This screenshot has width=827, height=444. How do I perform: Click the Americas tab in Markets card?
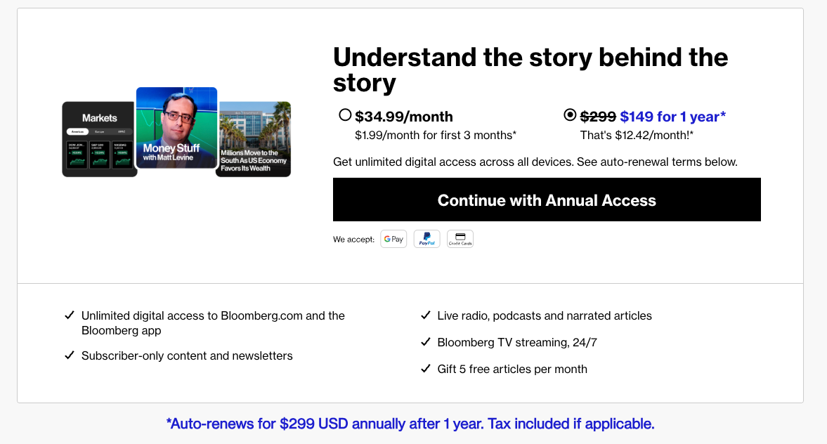tap(77, 131)
